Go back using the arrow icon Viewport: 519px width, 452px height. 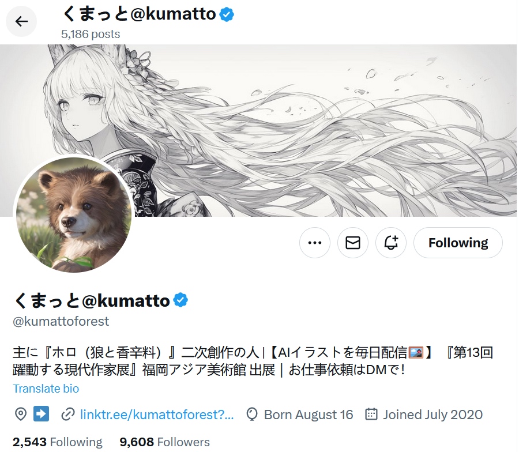(21, 21)
